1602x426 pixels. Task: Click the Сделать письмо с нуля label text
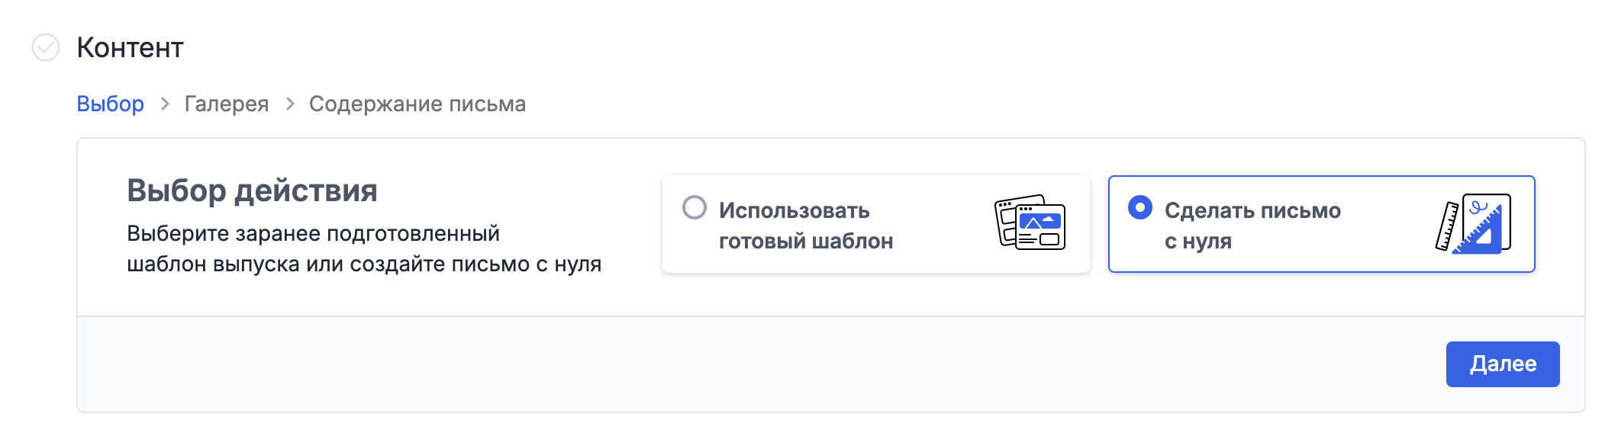1252,226
